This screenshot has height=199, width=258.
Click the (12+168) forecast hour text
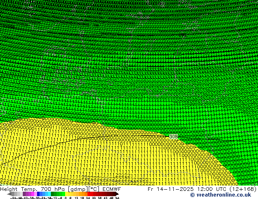243,189
